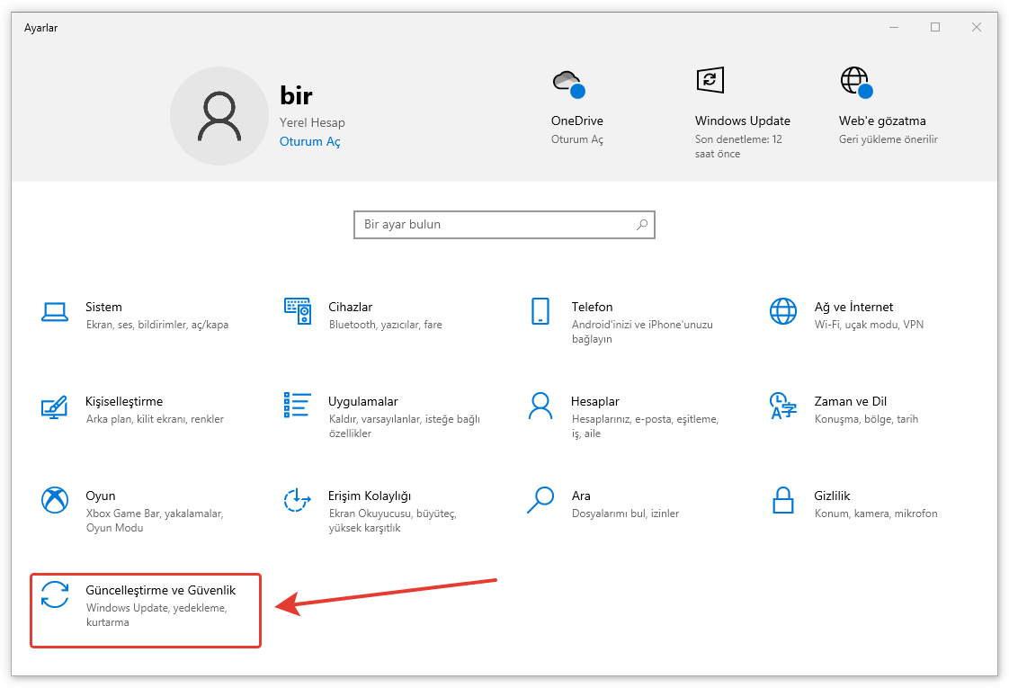Click Erişim Kolaylığı icon

[x=297, y=500]
